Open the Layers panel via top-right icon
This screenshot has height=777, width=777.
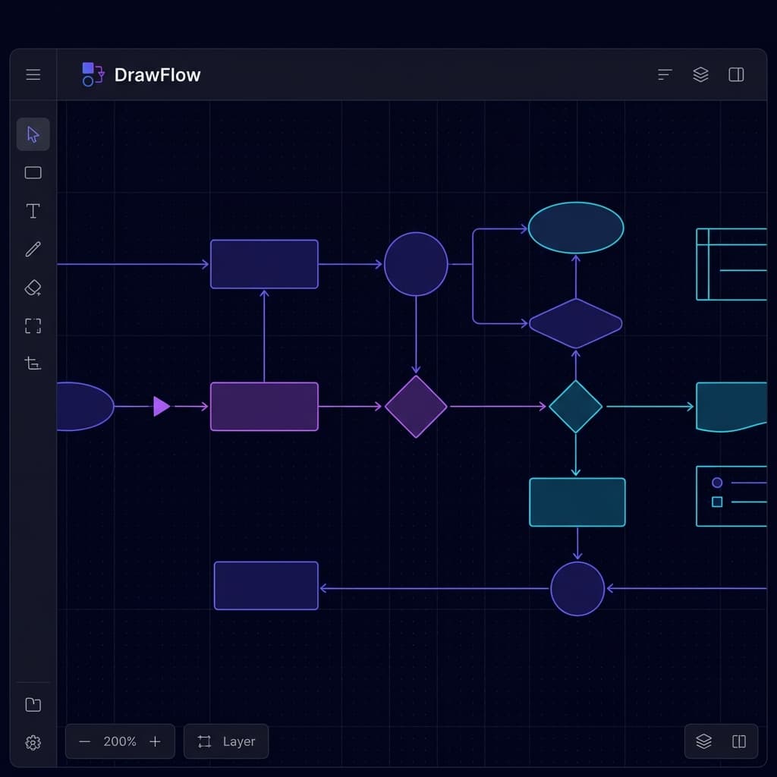[x=700, y=74]
